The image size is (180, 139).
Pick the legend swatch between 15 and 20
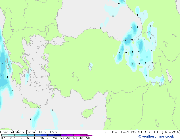pos(44,135)
